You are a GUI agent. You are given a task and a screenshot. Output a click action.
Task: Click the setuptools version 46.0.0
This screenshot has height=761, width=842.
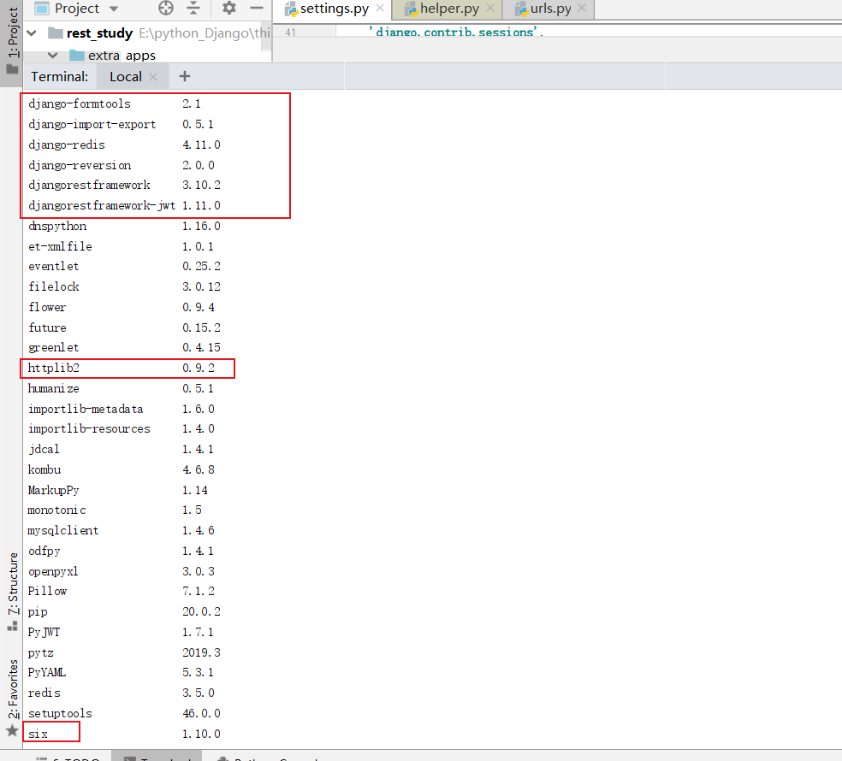click(x=201, y=713)
